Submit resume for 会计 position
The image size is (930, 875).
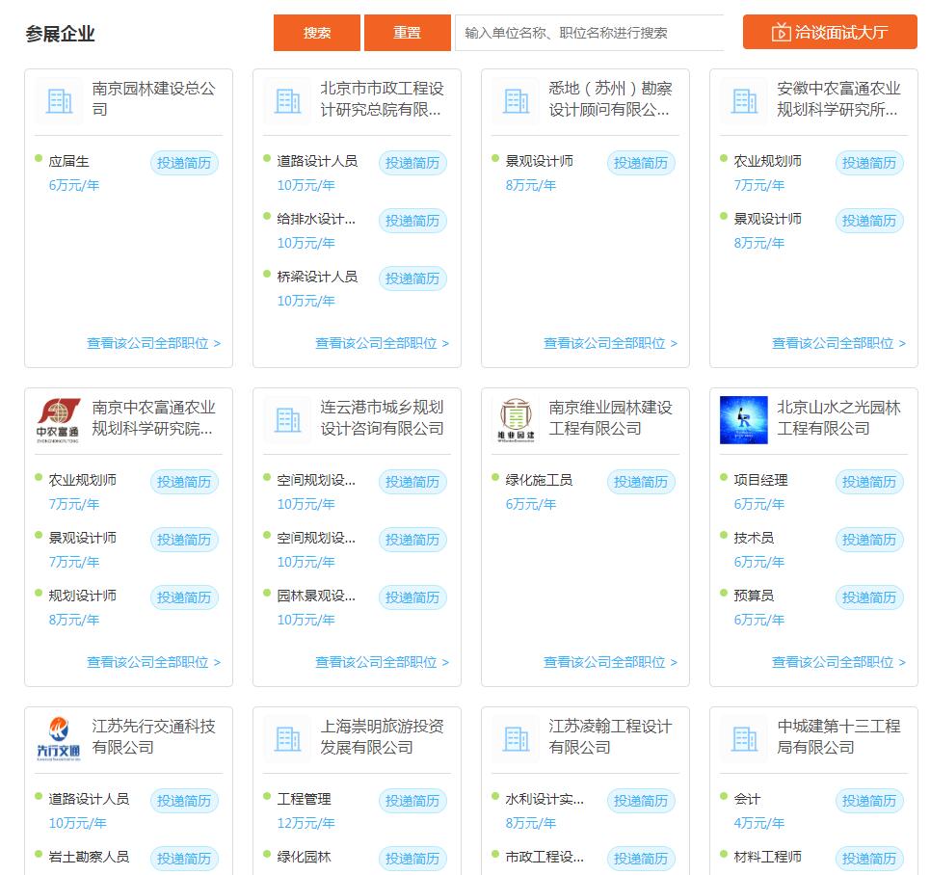click(x=869, y=801)
